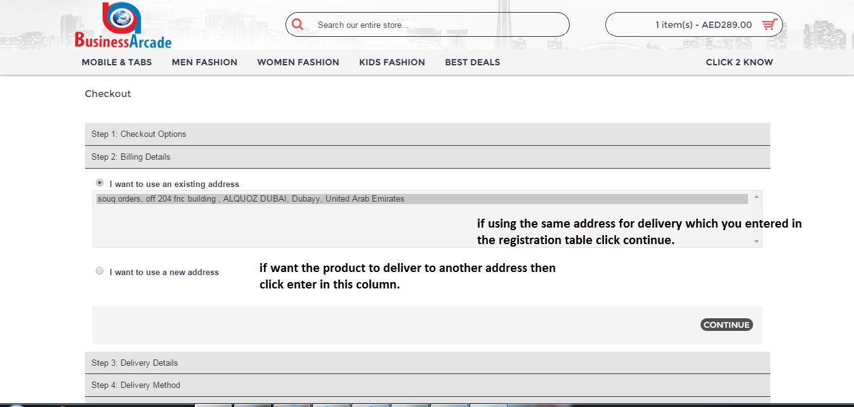Open the cart summary showing AED289.00
This screenshot has width=854, height=407.
click(x=694, y=25)
